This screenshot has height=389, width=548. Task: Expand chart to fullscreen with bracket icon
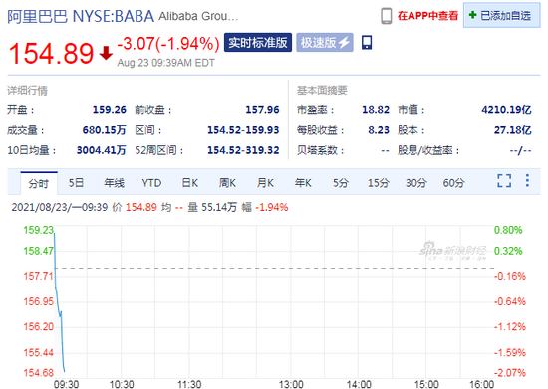pyautogui.click(x=504, y=181)
